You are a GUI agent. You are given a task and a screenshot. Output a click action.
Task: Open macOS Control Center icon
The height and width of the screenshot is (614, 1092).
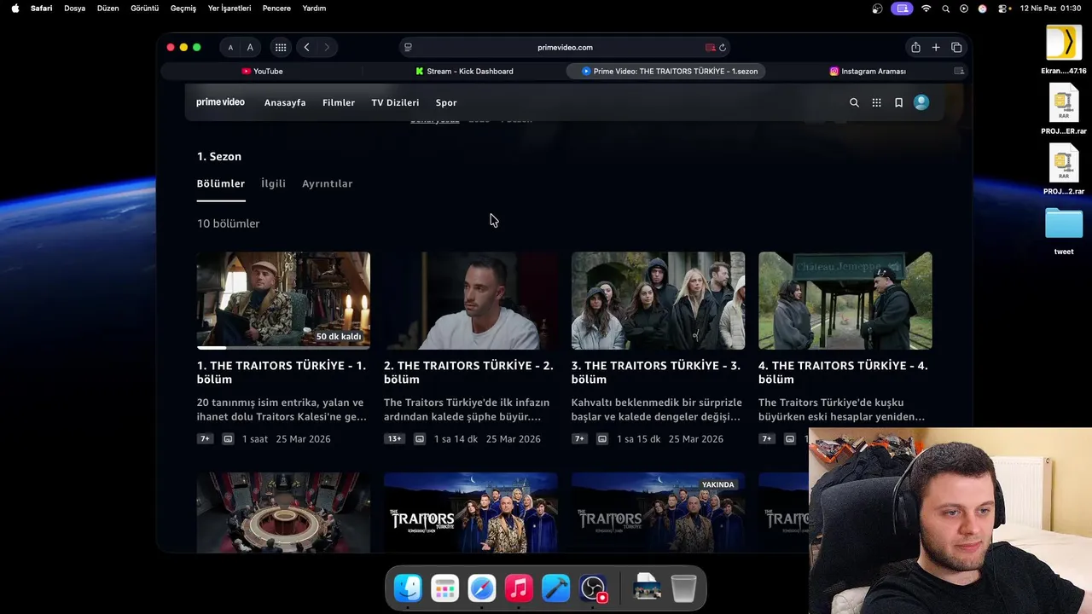coord(1004,9)
